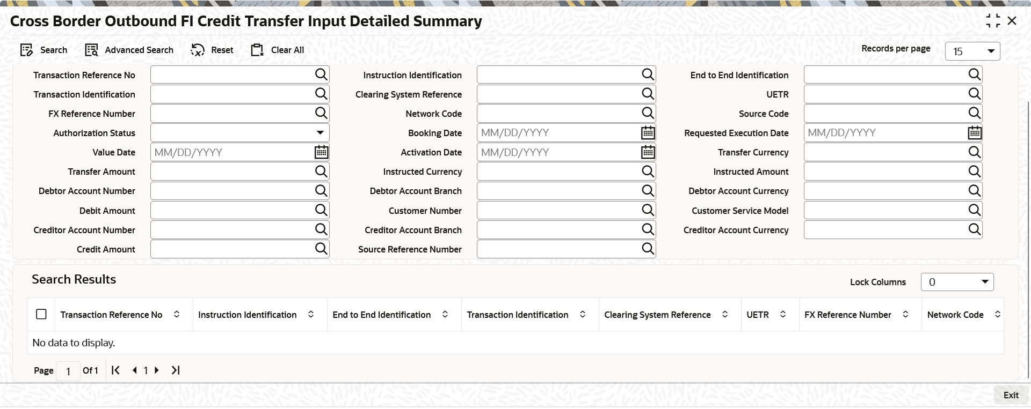Open calendar picker for Value Date

click(321, 152)
